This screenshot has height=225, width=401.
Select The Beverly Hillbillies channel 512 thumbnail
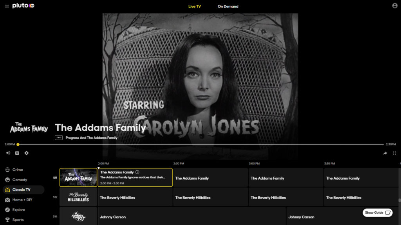78,197
